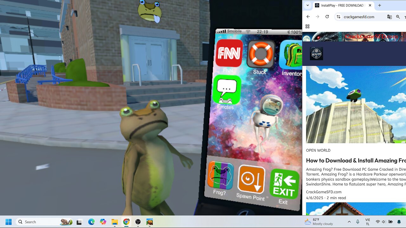406x228 pixels.
Task: Click the browser Forward arrow
Action: [318, 17]
